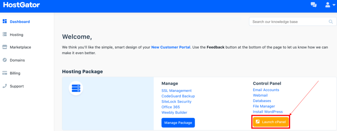Open the chat messages icon
This screenshot has height=131, width=337.
314,5
